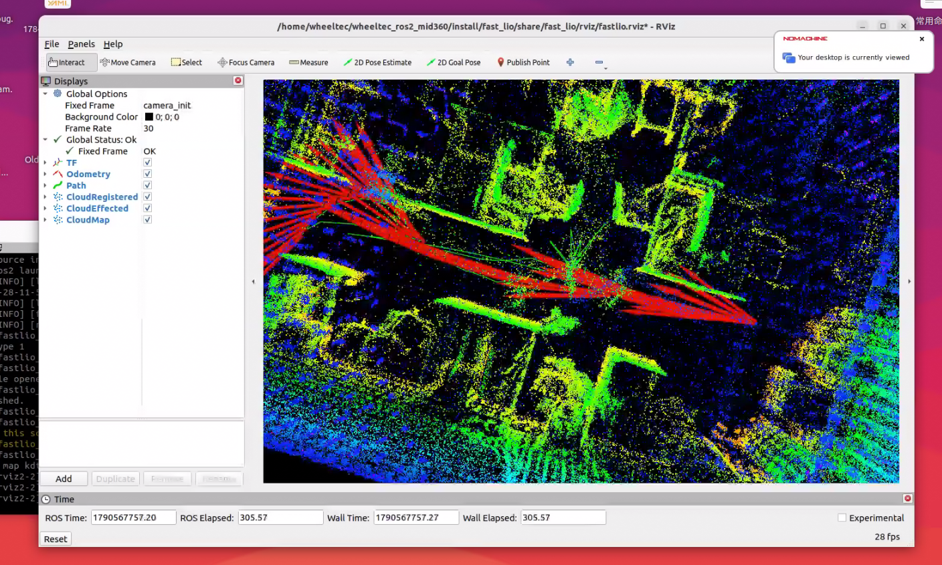Click the CloudEffected point cloud icon

coord(58,208)
